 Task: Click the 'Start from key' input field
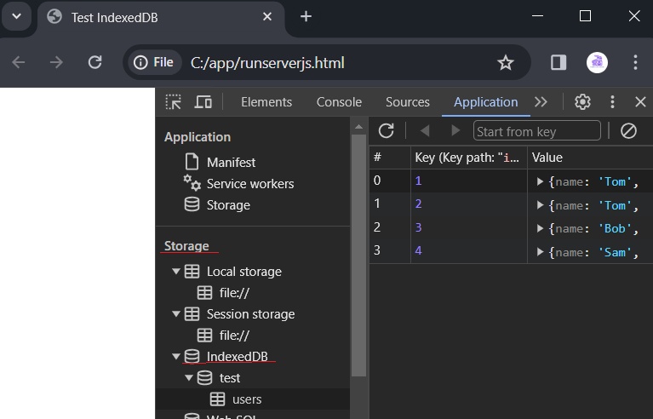tap(537, 131)
